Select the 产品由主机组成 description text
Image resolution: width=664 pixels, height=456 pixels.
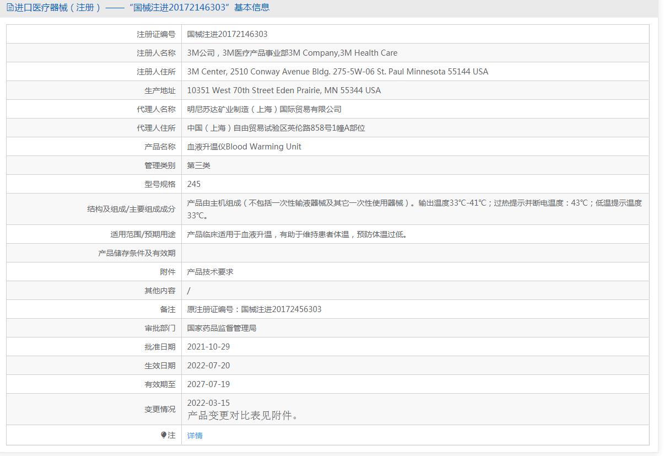pos(414,209)
